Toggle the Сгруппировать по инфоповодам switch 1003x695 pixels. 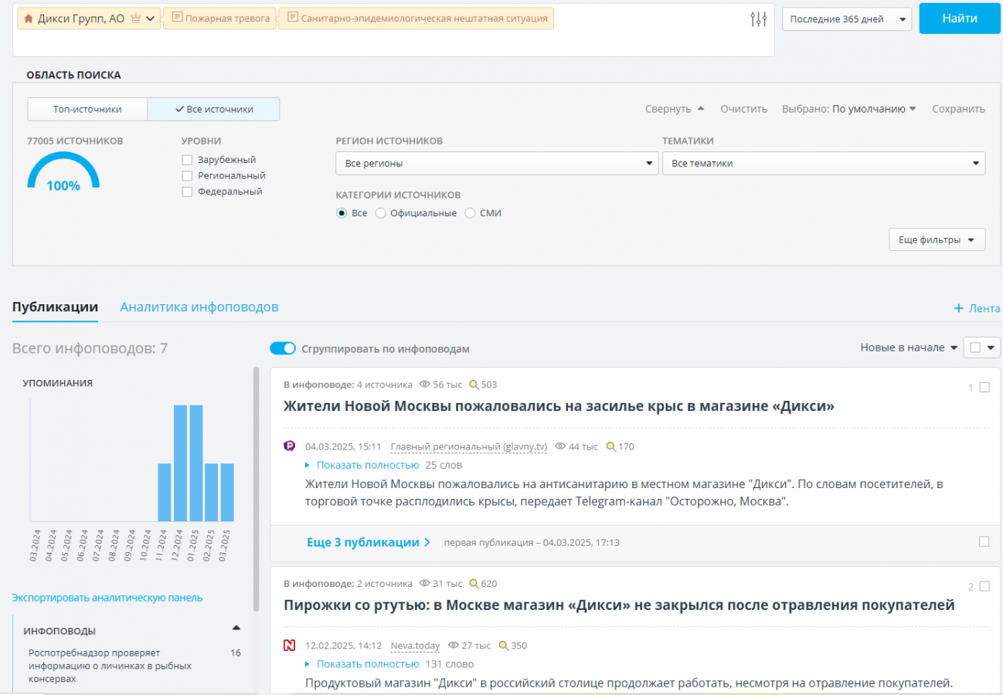point(283,349)
